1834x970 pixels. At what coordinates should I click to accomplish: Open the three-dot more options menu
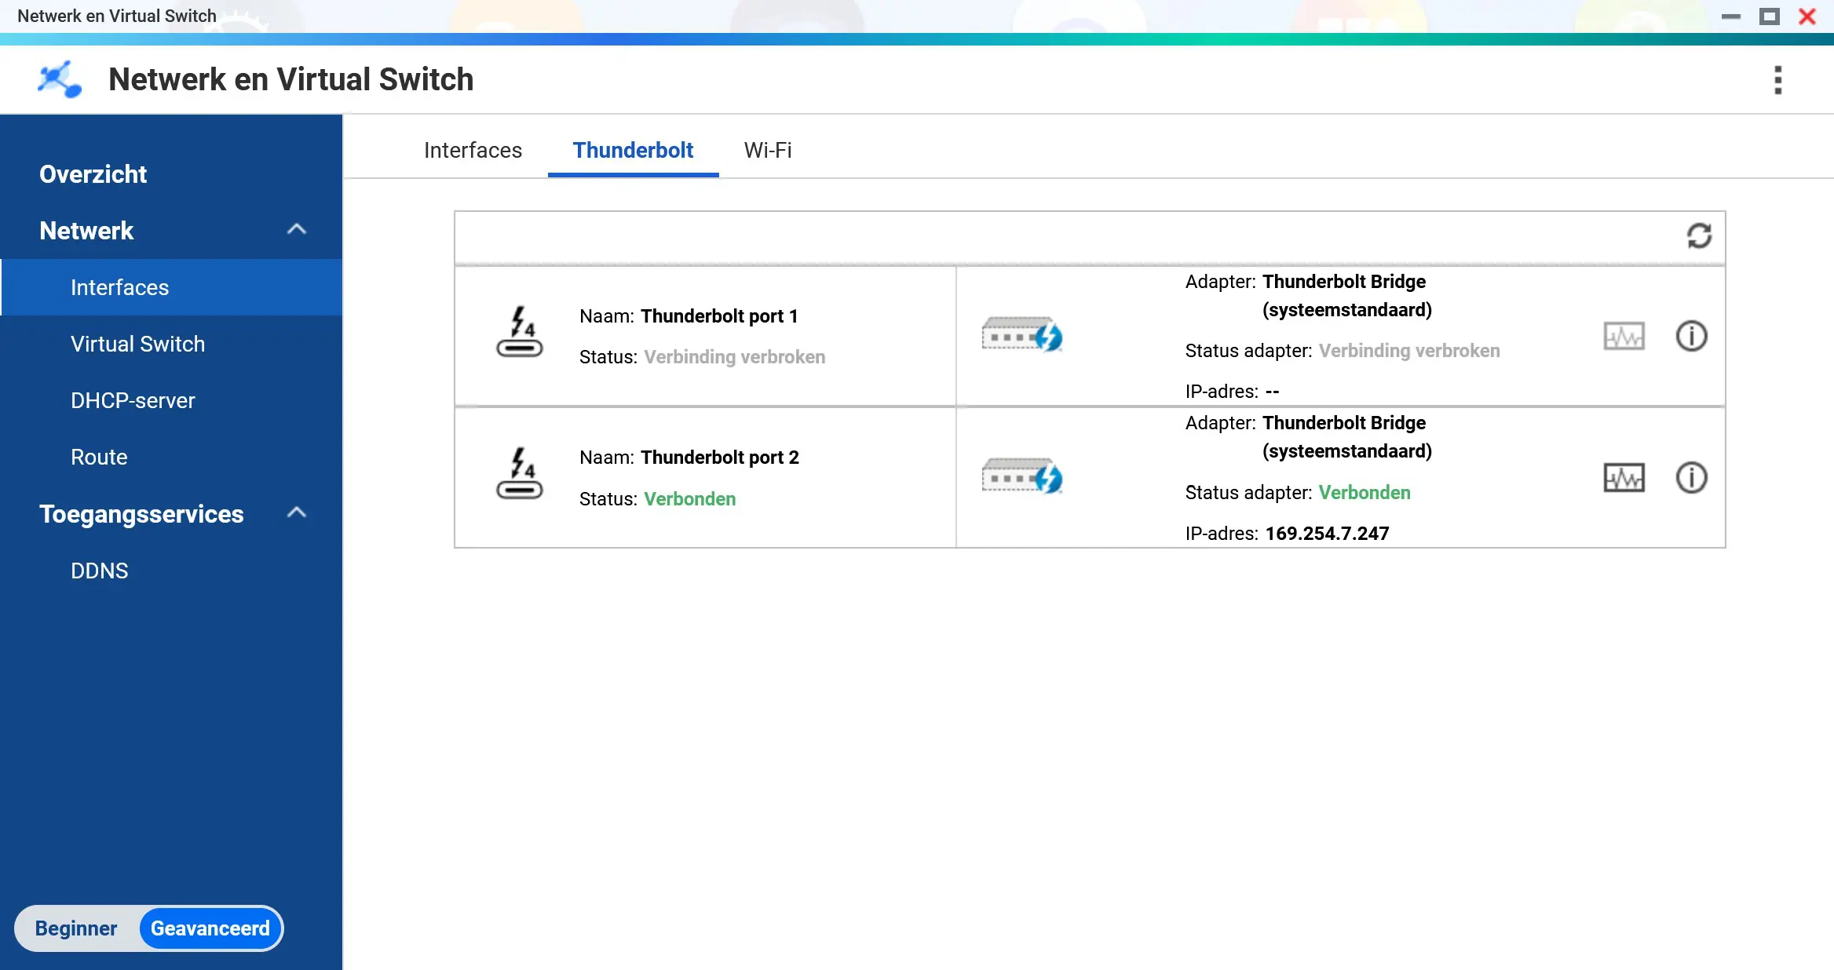tap(1777, 80)
